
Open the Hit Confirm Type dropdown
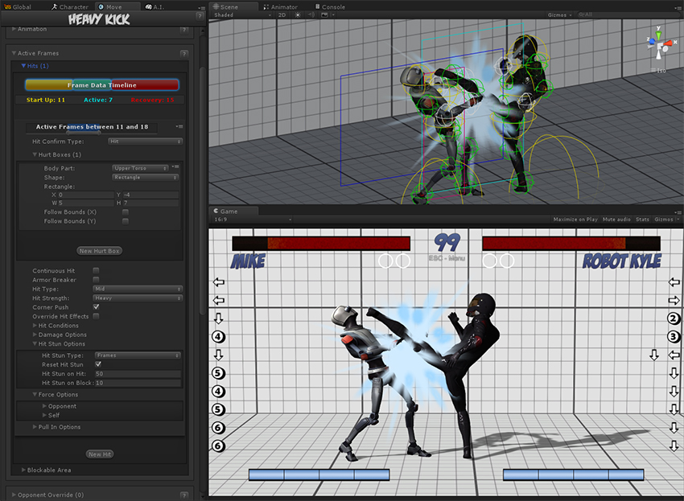[145, 142]
